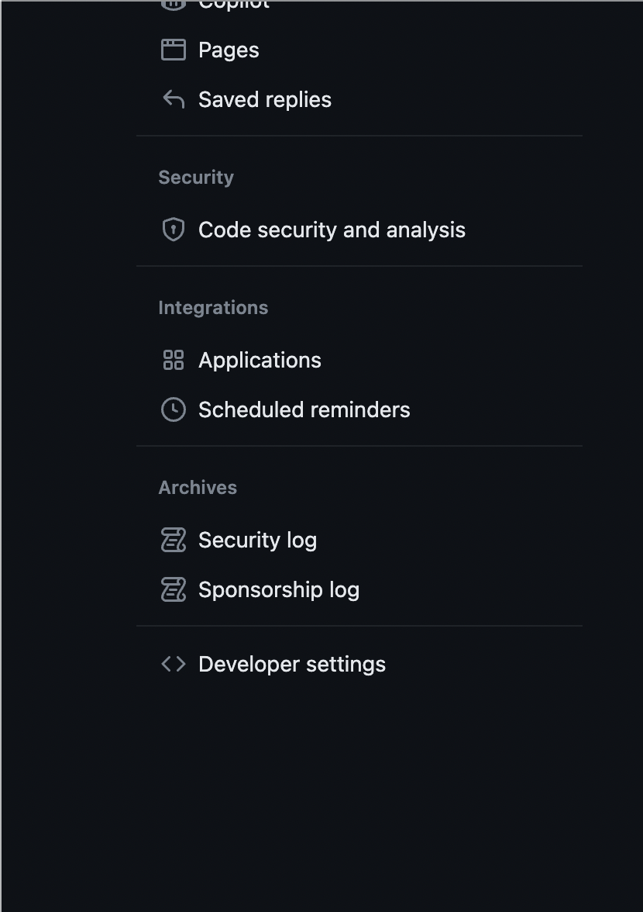This screenshot has width=643, height=912.
Task: Click the code brackets icon for Developer settings
Action: click(173, 664)
